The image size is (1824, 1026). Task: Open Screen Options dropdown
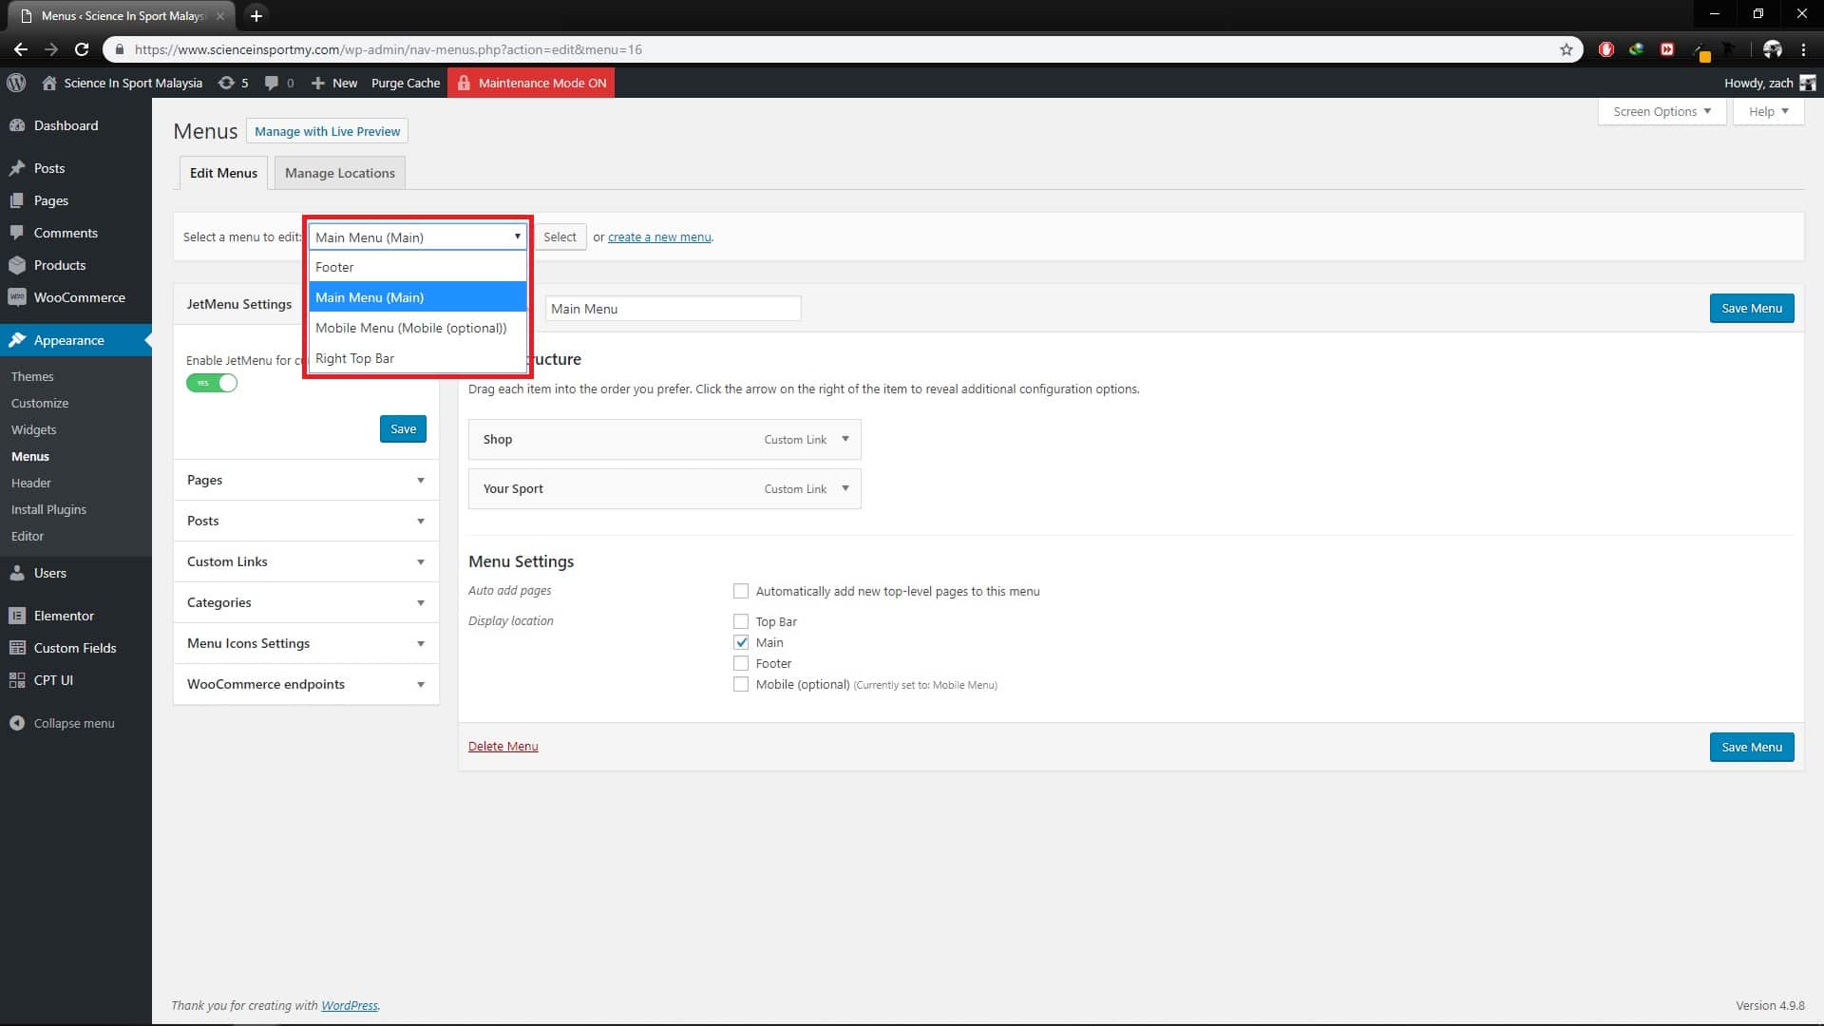tap(1662, 111)
